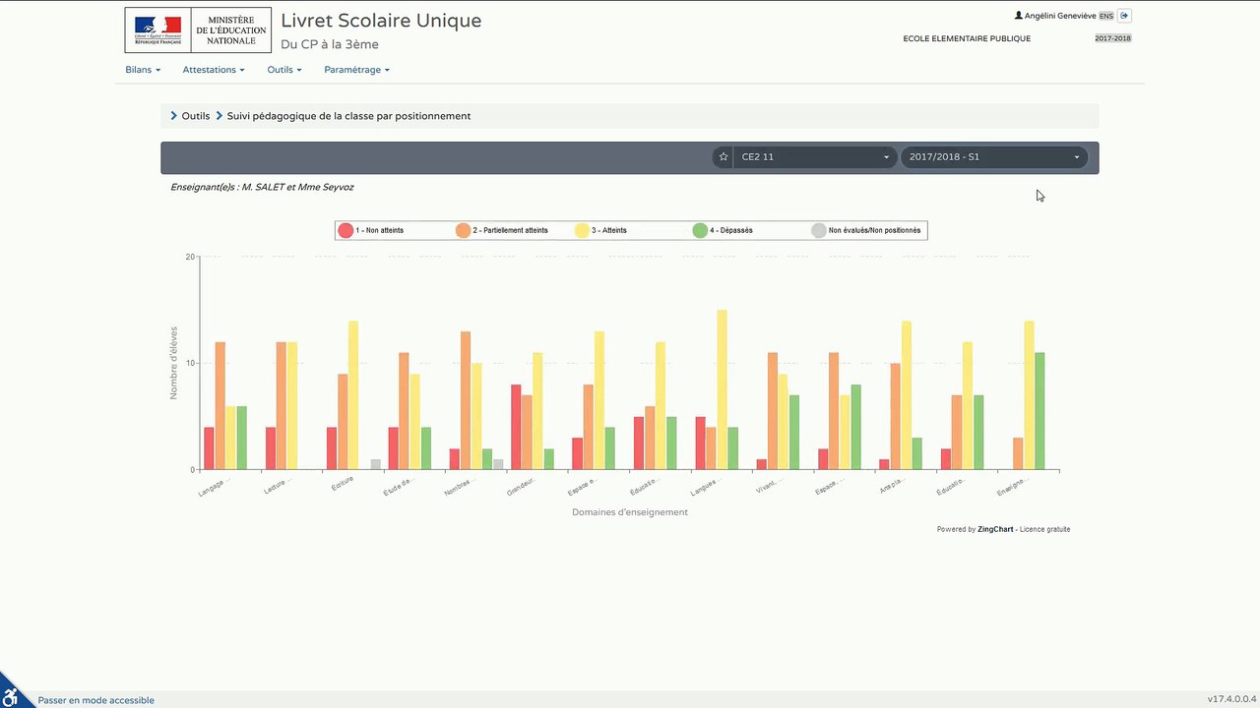Screen dimensions: 1260x708
Task: Expand the Paramétrage menu
Action: pos(356,70)
